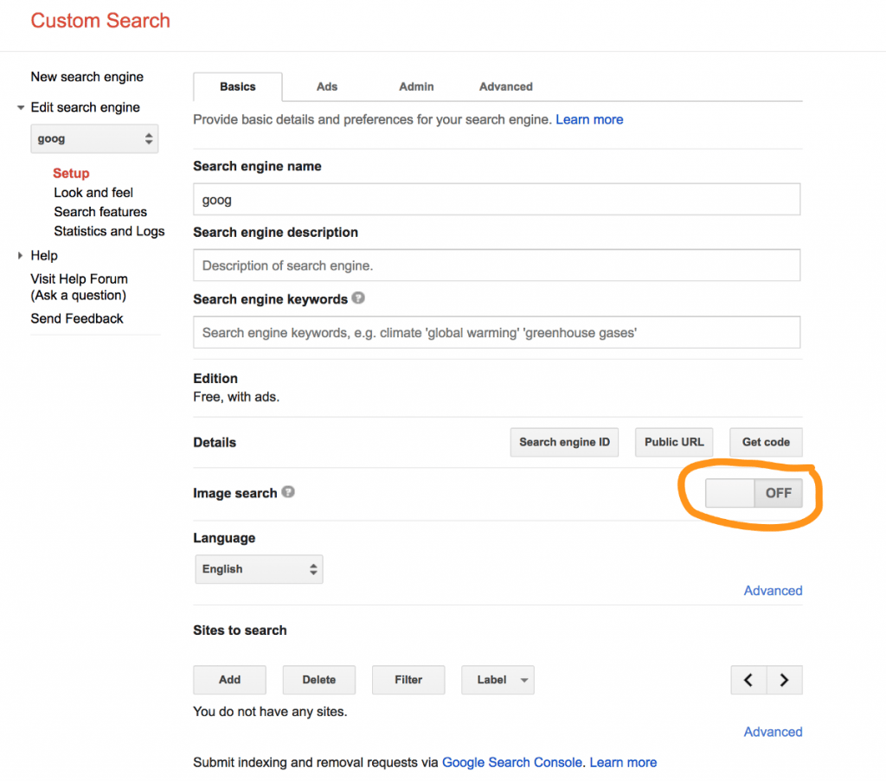Open the Language dropdown set to English
The height and width of the screenshot is (781, 886).
click(259, 569)
